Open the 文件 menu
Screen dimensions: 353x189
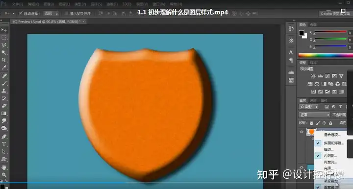click(17, 4)
